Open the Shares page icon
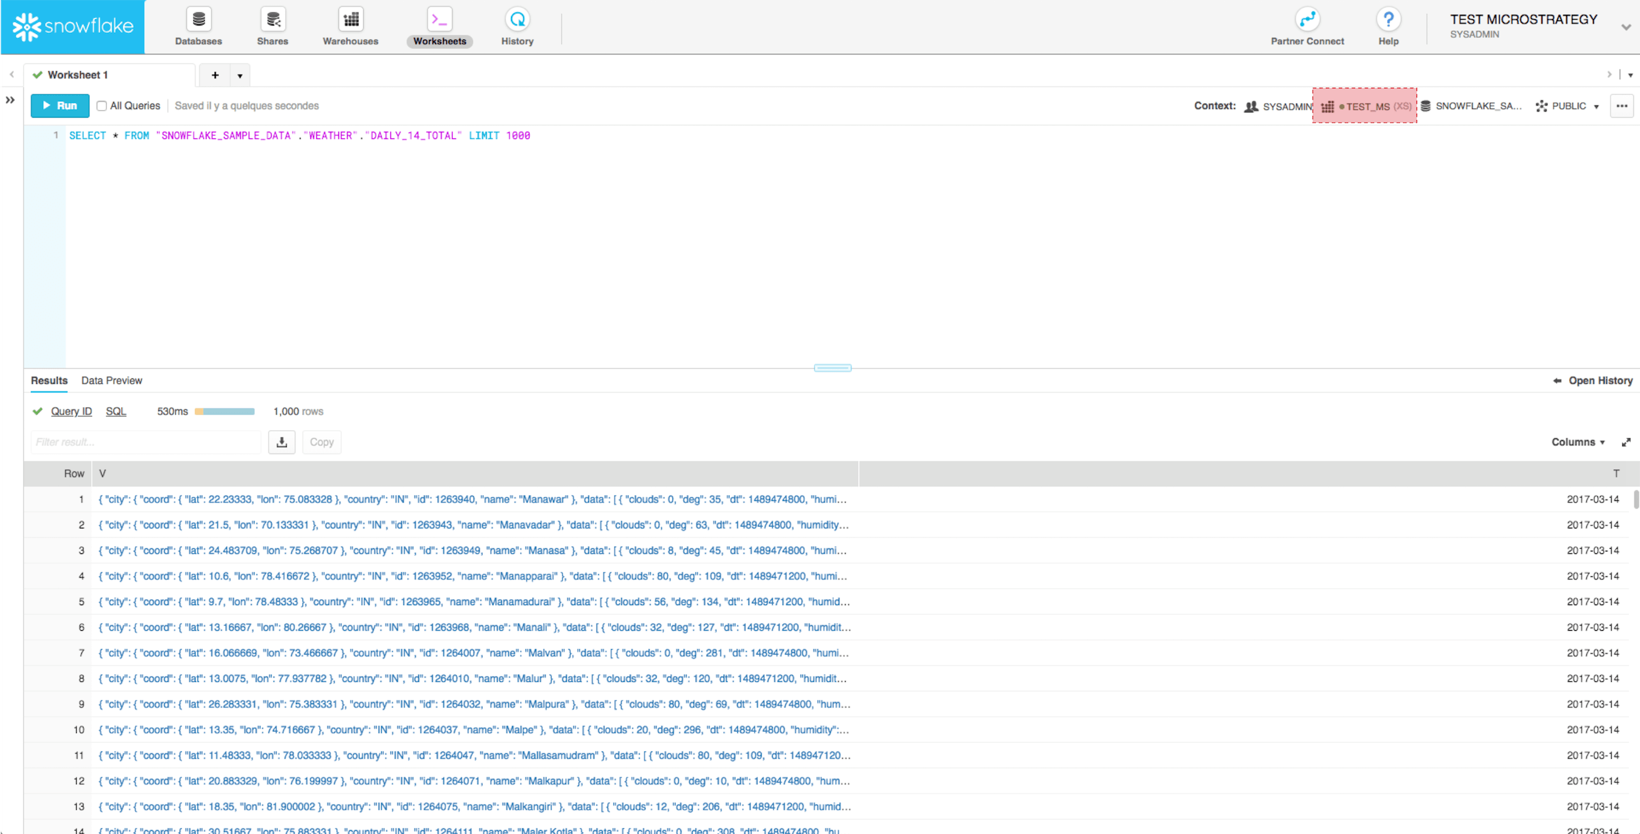 pos(272,20)
